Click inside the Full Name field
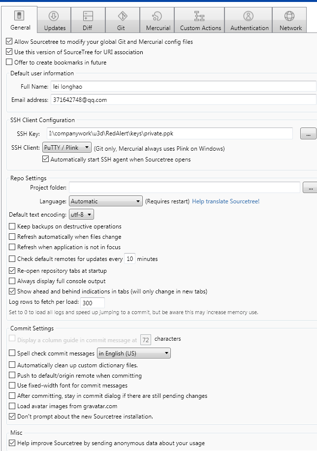 pos(148,87)
